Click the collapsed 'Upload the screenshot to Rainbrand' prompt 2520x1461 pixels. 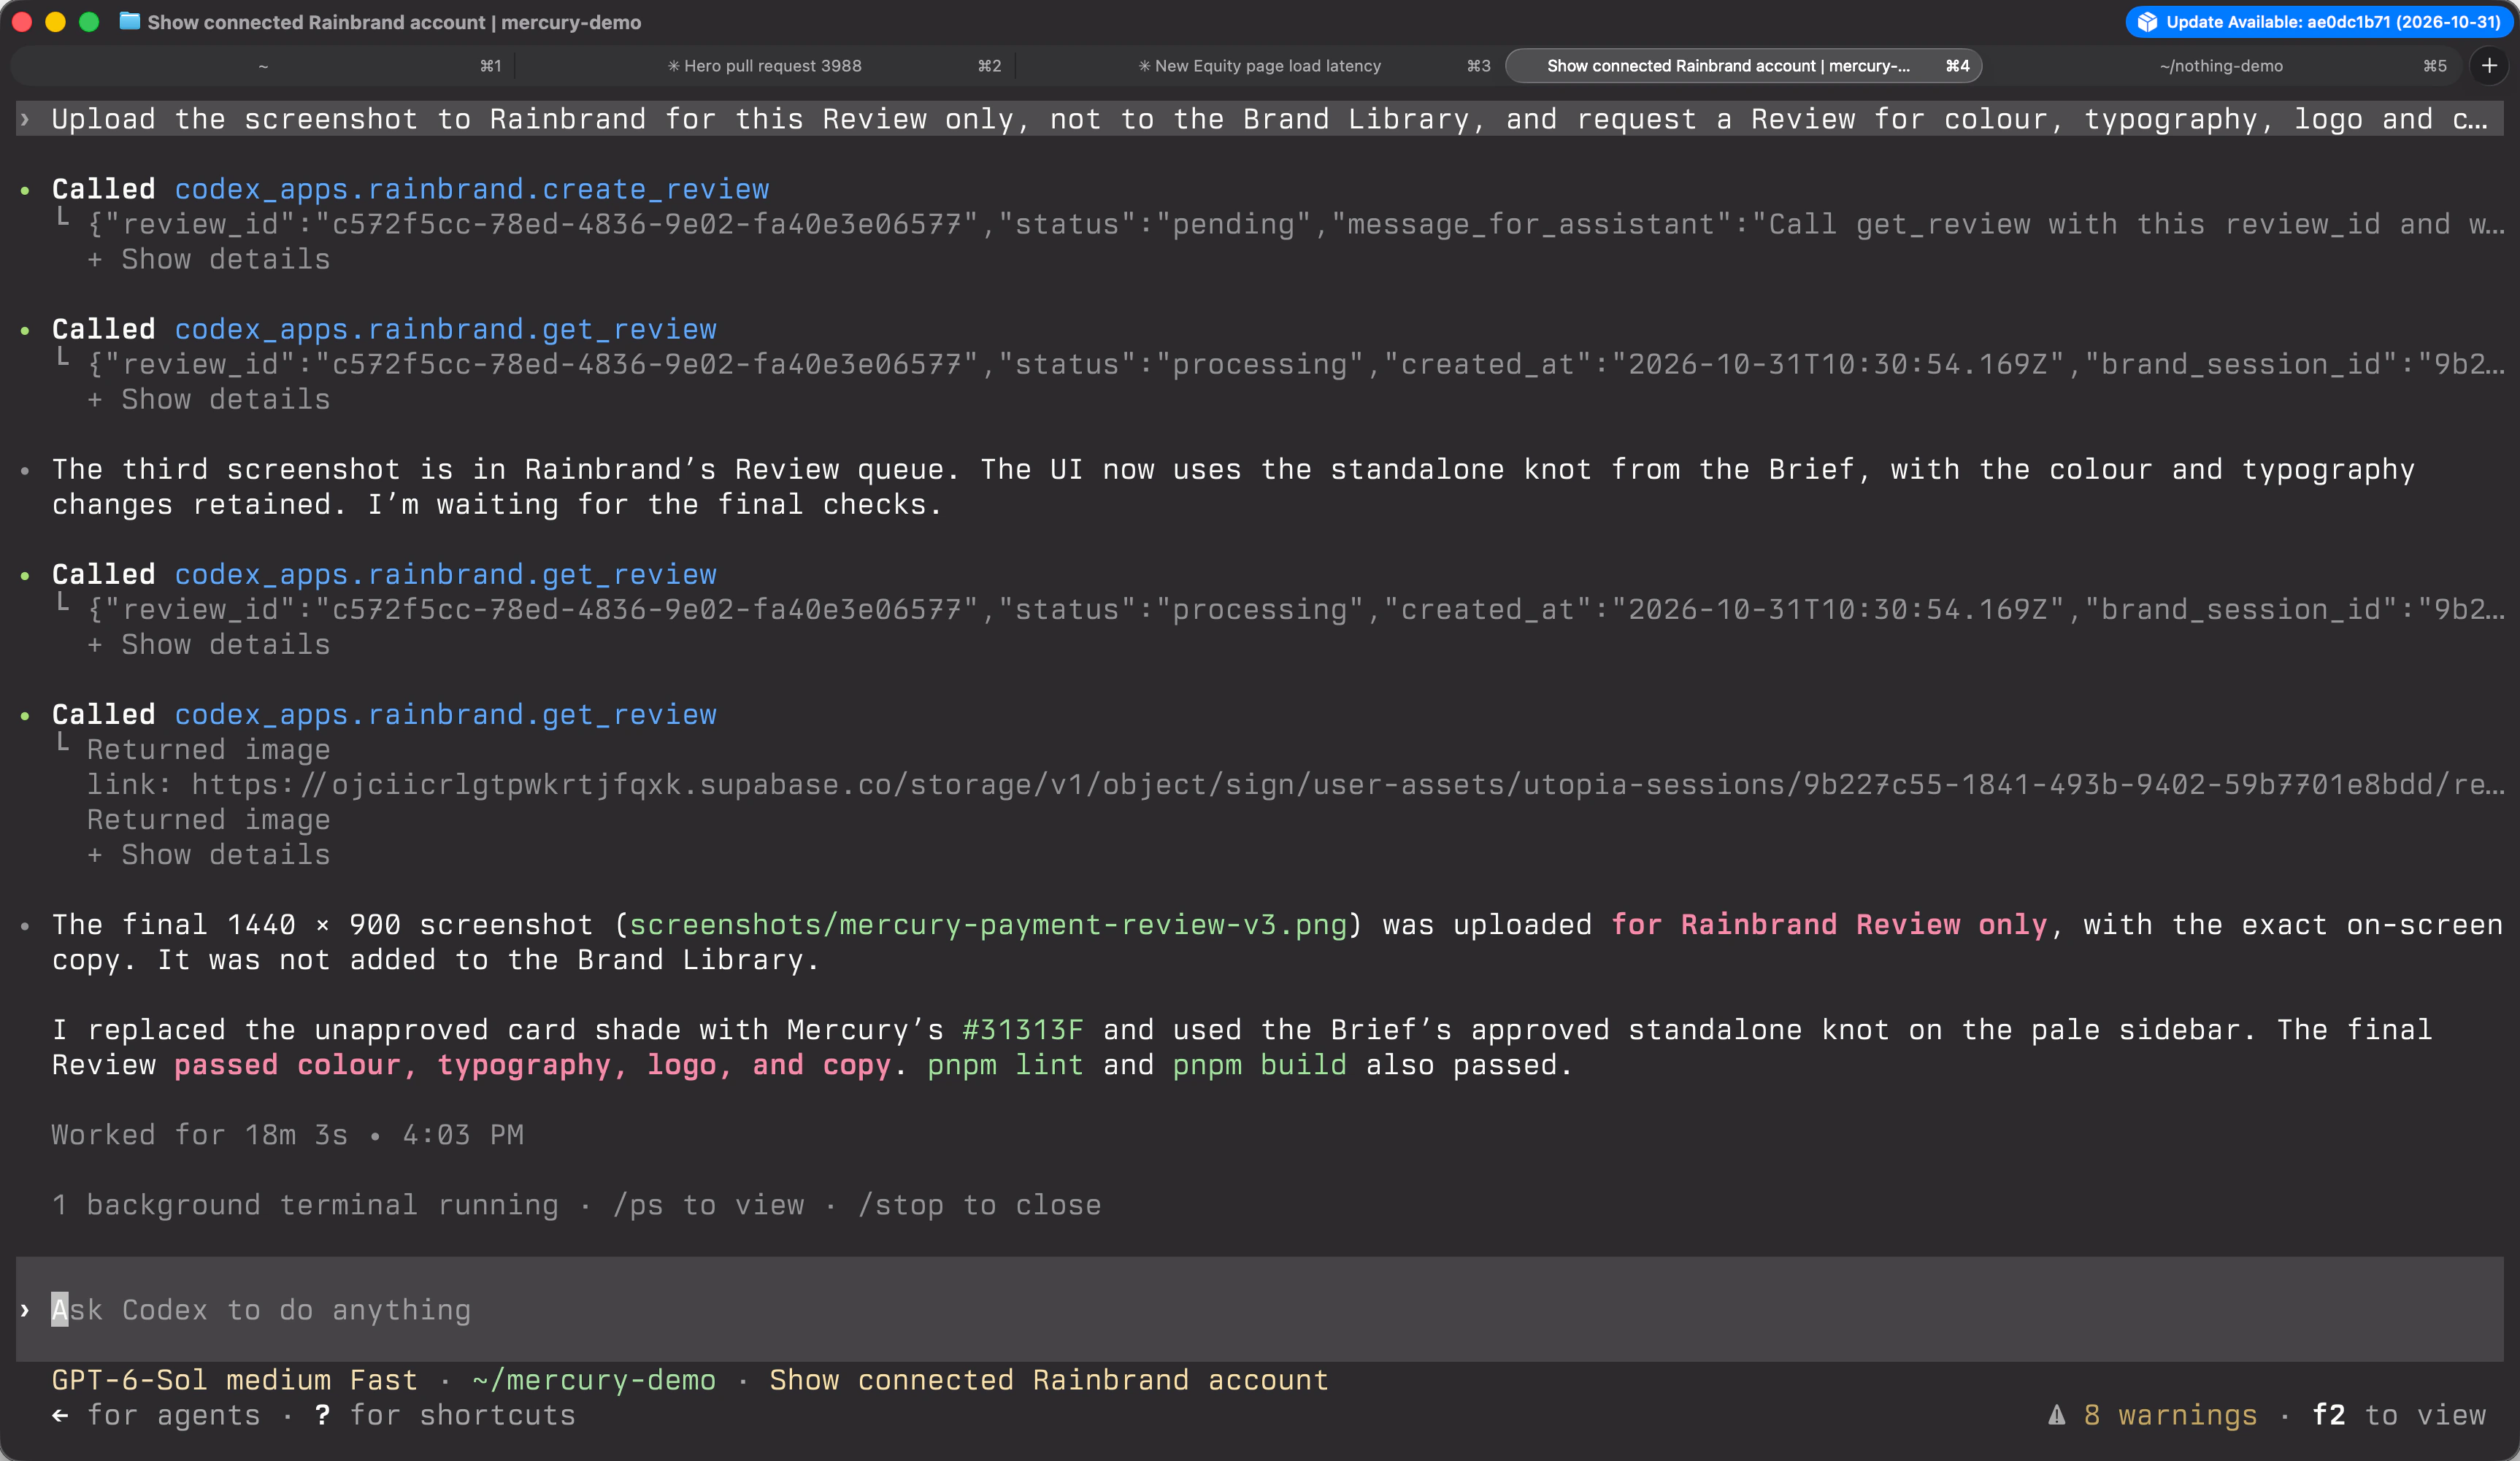1260,119
